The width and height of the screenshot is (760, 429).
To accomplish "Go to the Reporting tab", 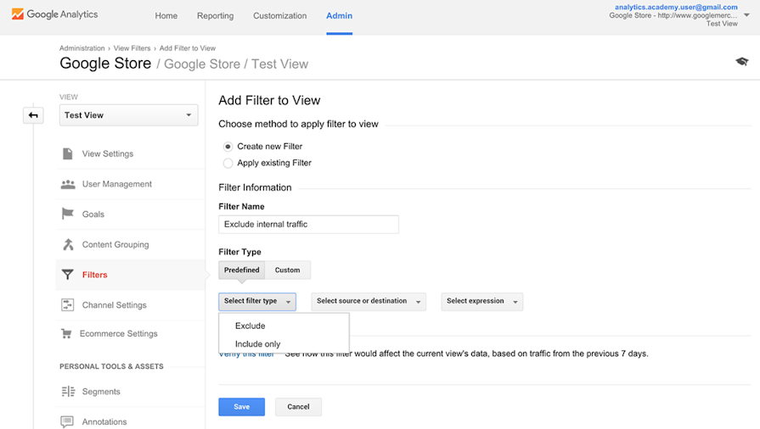I will click(x=215, y=15).
